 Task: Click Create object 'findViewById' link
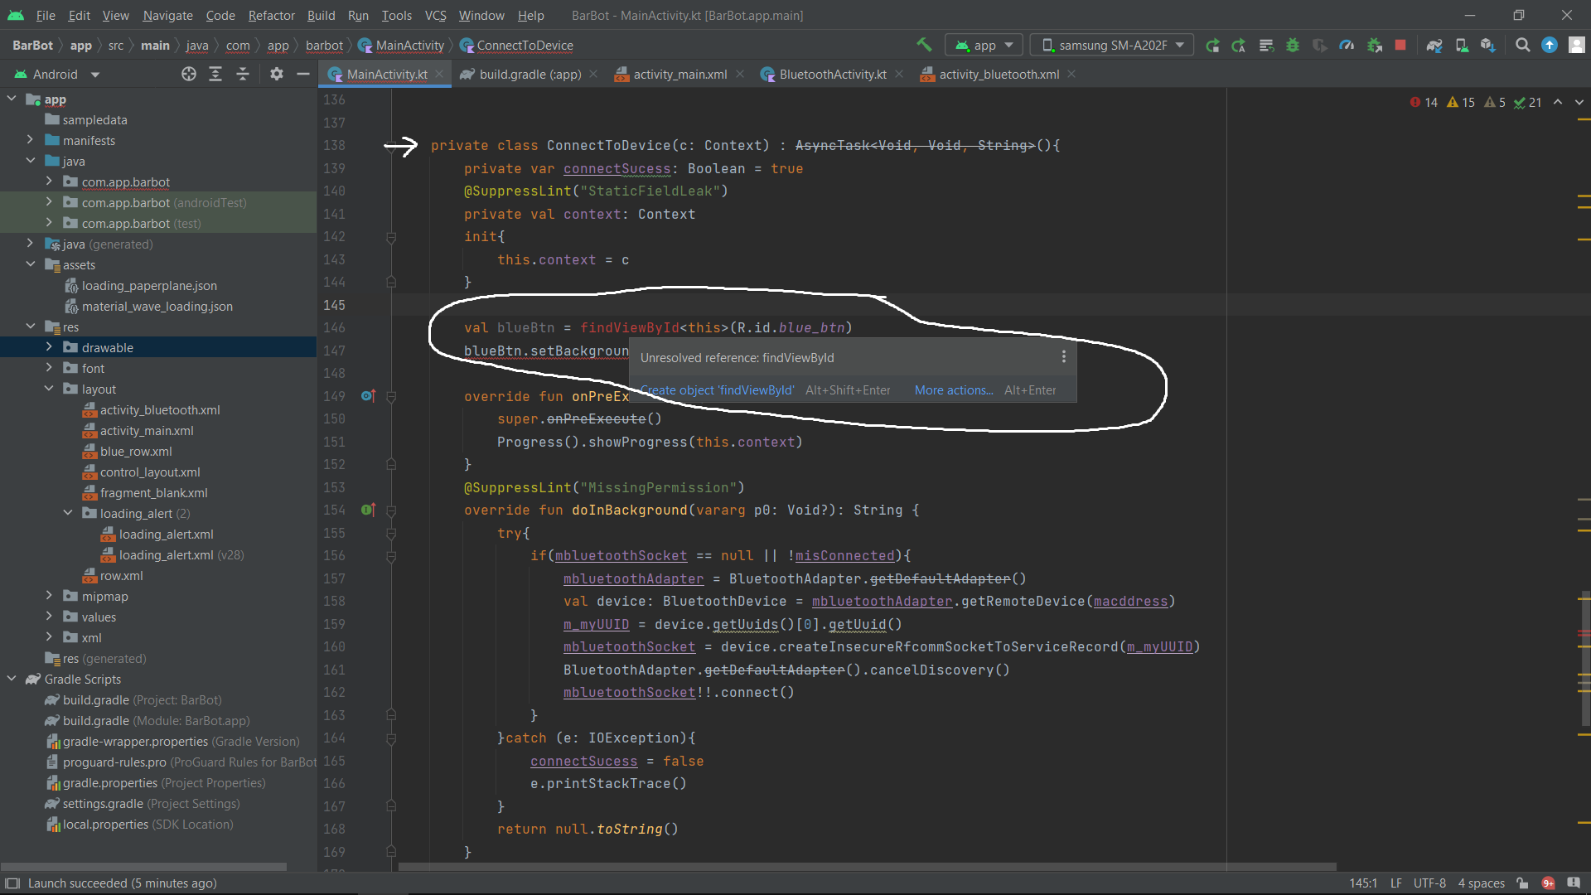717,390
